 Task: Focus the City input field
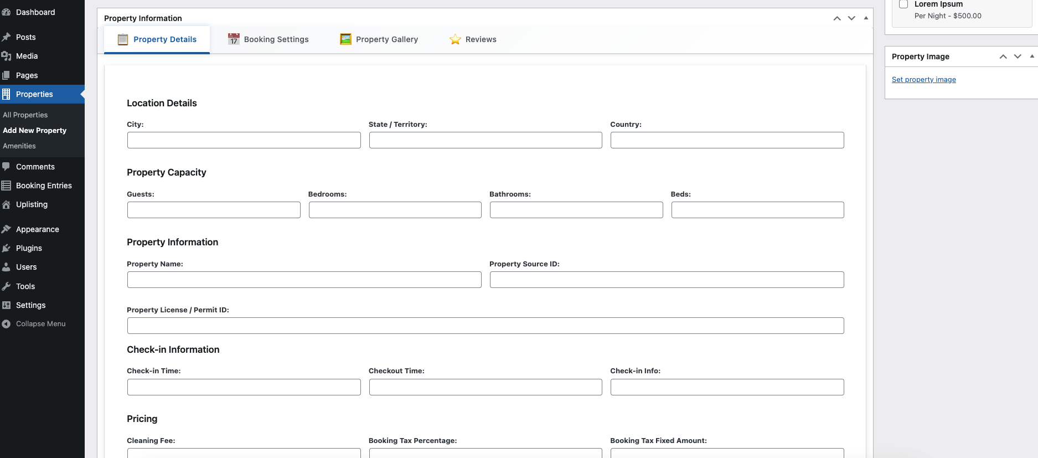pos(244,140)
